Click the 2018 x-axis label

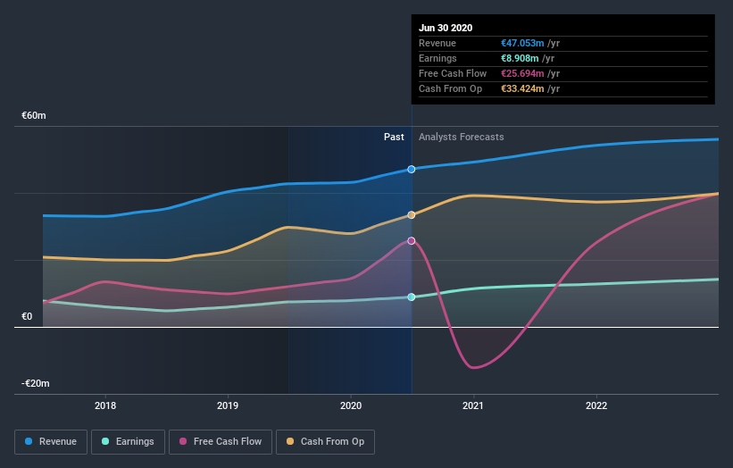pyautogui.click(x=105, y=405)
